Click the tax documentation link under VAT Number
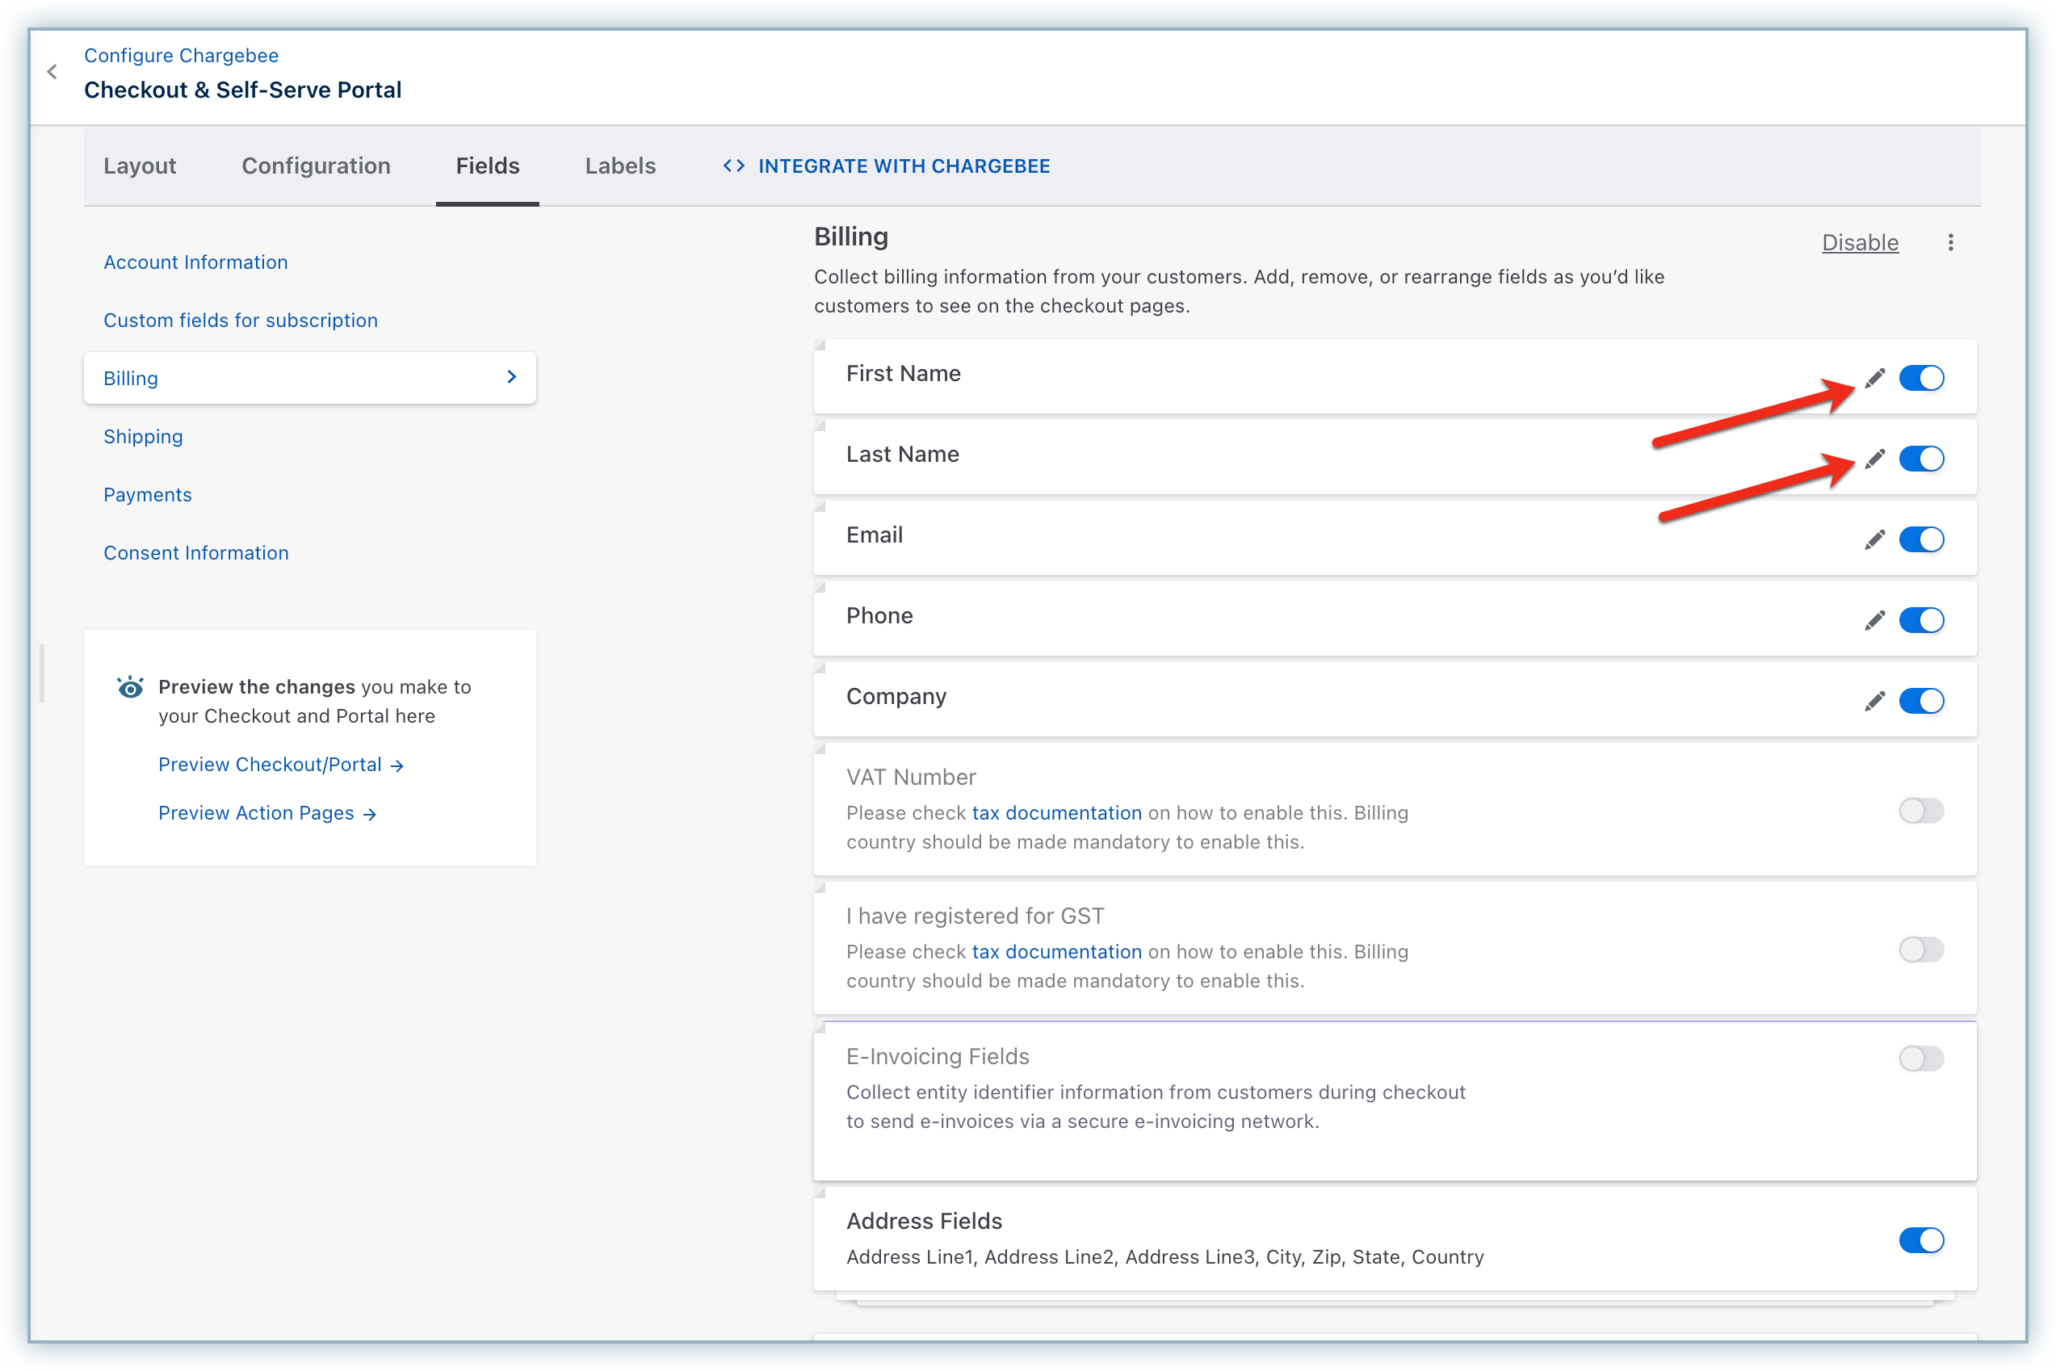The height and width of the screenshot is (1371, 2056). tap(1056, 812)
